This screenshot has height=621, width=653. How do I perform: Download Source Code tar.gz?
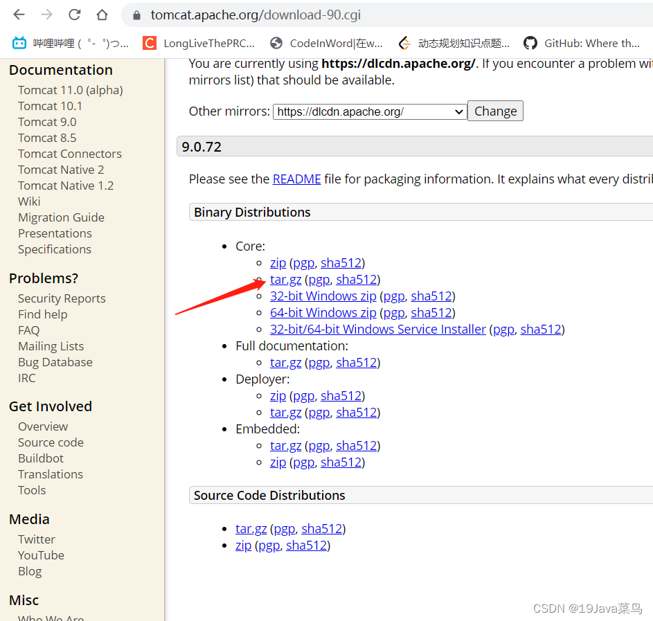tap(251, 529)
